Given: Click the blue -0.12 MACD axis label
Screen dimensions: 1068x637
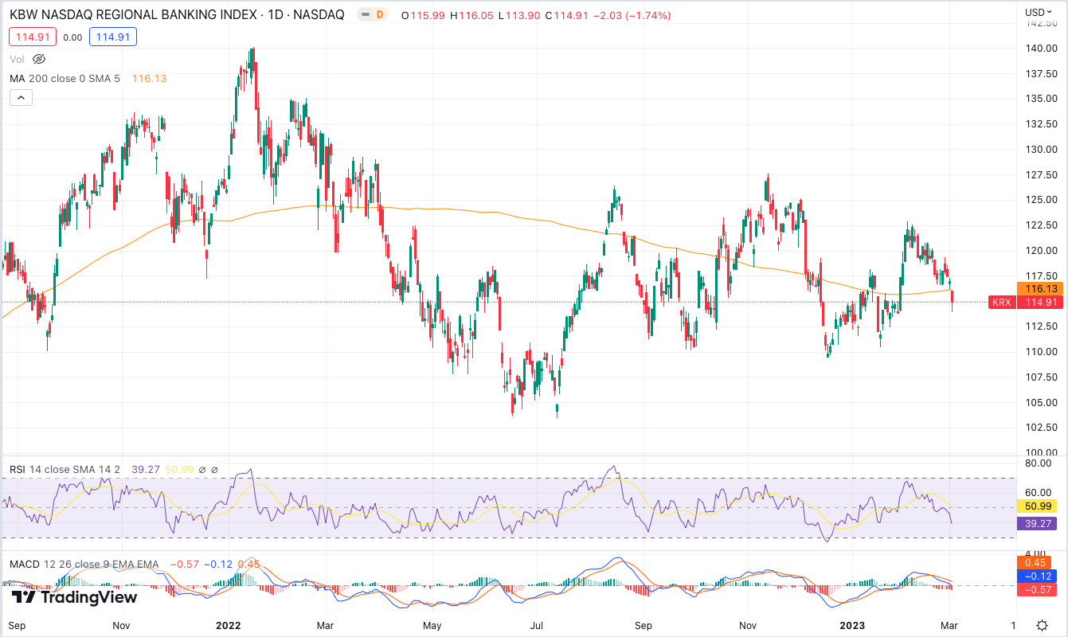Looking at the screenshot, I should (x=1041, y=576).
